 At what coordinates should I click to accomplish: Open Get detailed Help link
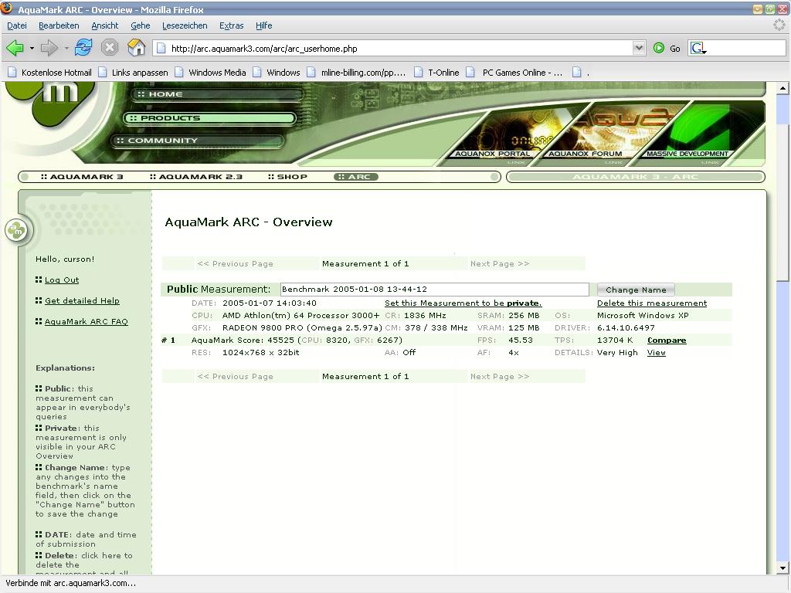[x=82, y=300]
